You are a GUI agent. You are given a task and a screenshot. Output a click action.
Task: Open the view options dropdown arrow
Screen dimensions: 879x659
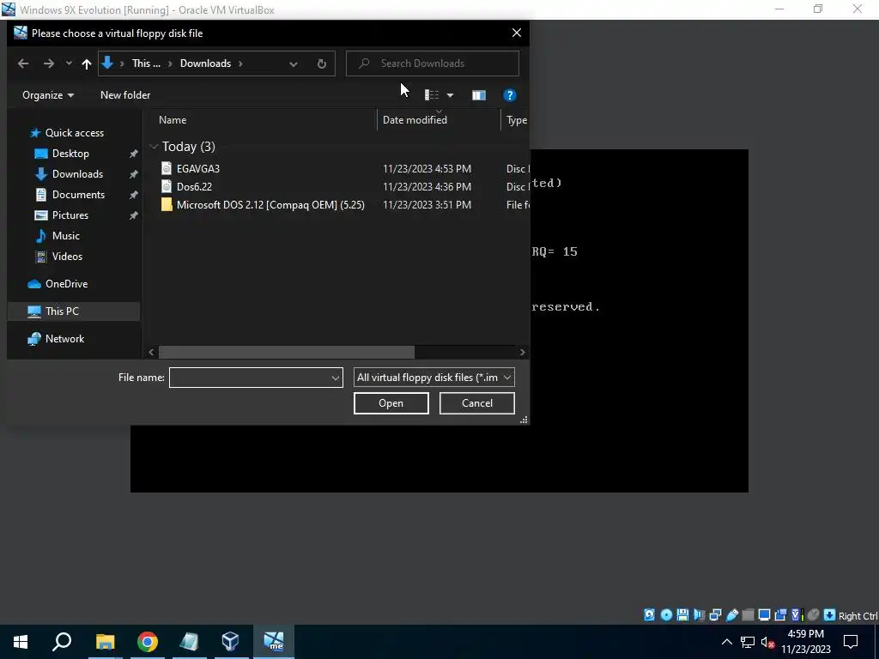pyautogui.click(x=450, y=95)
